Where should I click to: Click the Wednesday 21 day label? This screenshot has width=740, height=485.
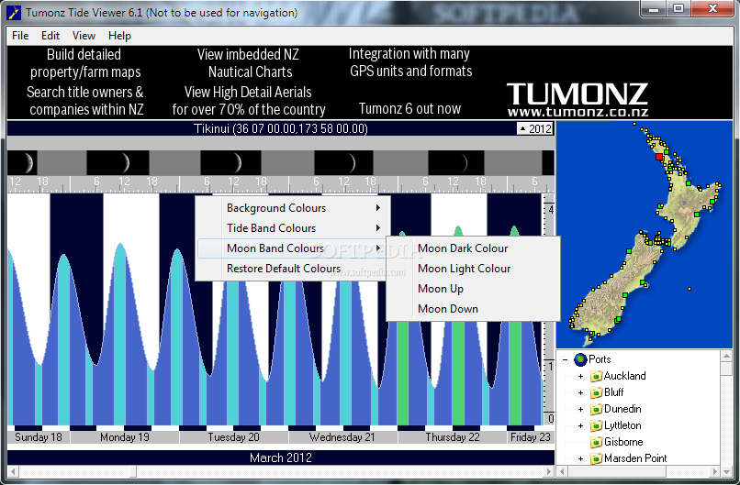coord(342,437)
